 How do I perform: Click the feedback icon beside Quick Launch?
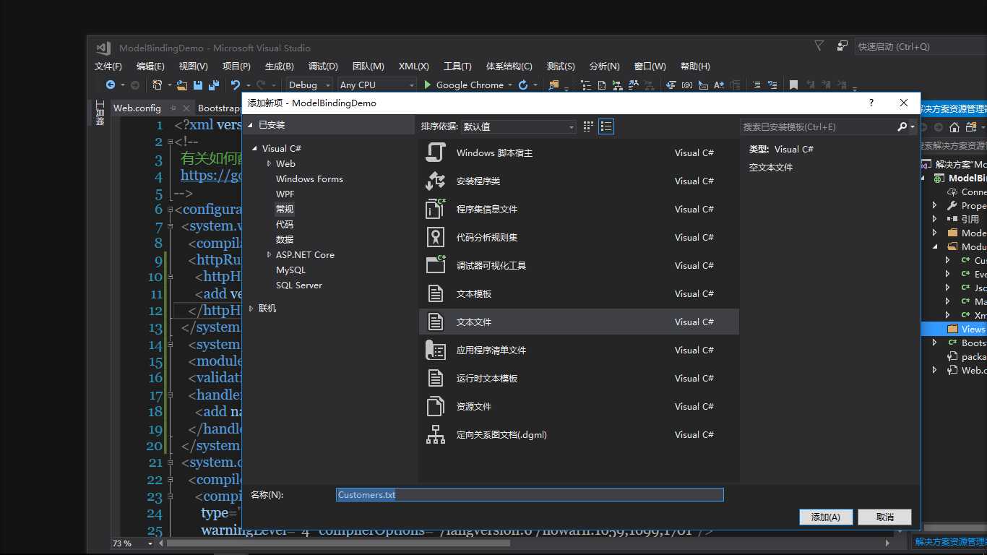842,46
